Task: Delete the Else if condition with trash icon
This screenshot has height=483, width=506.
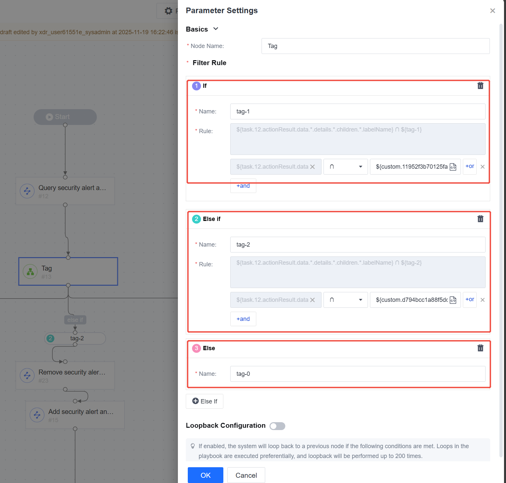Action: (x=480, y=219)
